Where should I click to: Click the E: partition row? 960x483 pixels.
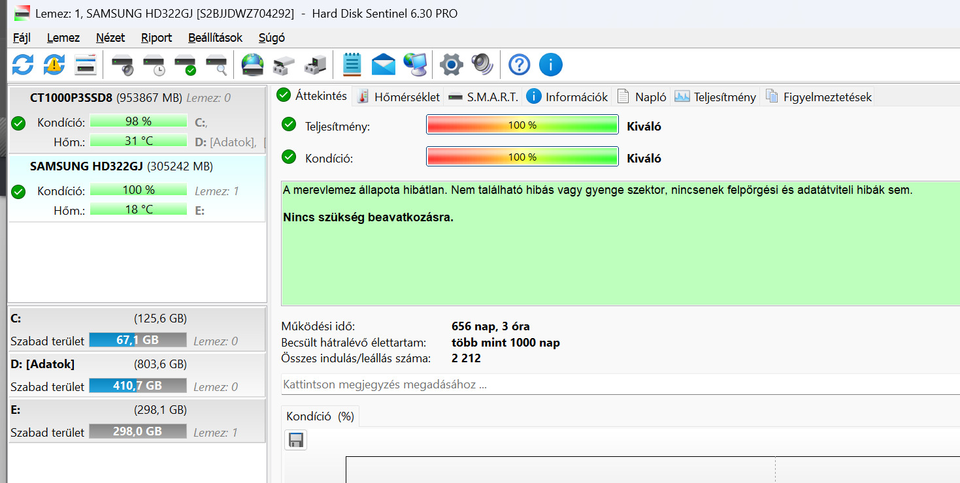pyautogui.click(x=137, y=421)
